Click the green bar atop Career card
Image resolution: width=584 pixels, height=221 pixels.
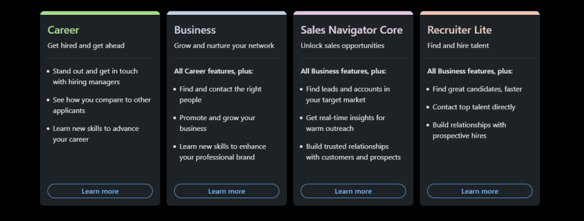click(100, 13)
